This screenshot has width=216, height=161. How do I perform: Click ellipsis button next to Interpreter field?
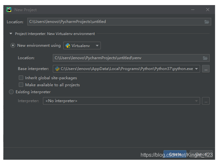206,101
